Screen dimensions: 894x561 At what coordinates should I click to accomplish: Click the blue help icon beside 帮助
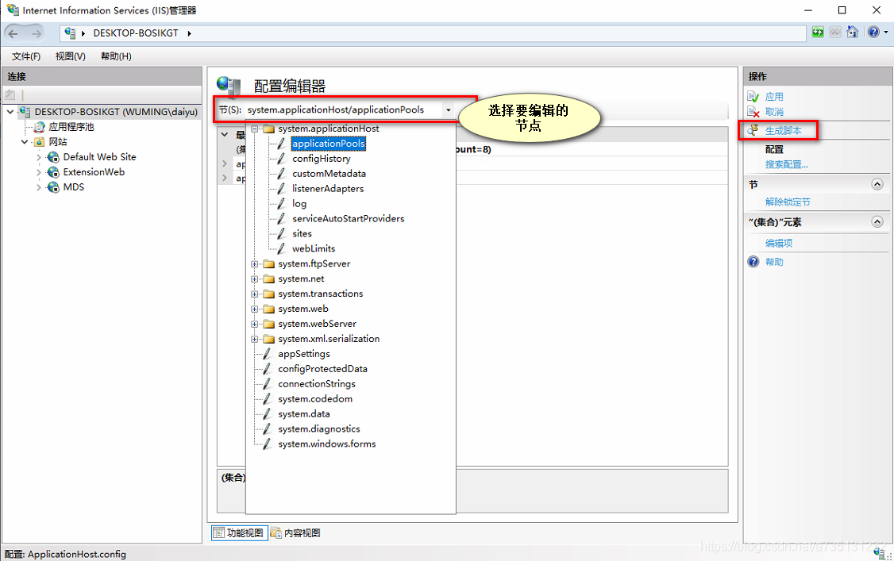753,262
